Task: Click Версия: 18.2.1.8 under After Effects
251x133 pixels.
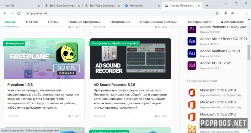Action: [209, 44]
